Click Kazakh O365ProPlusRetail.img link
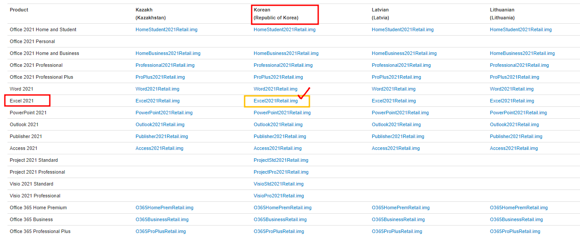Screen dimensions: 580x244 pyautogui.click(x=161, y=231)
